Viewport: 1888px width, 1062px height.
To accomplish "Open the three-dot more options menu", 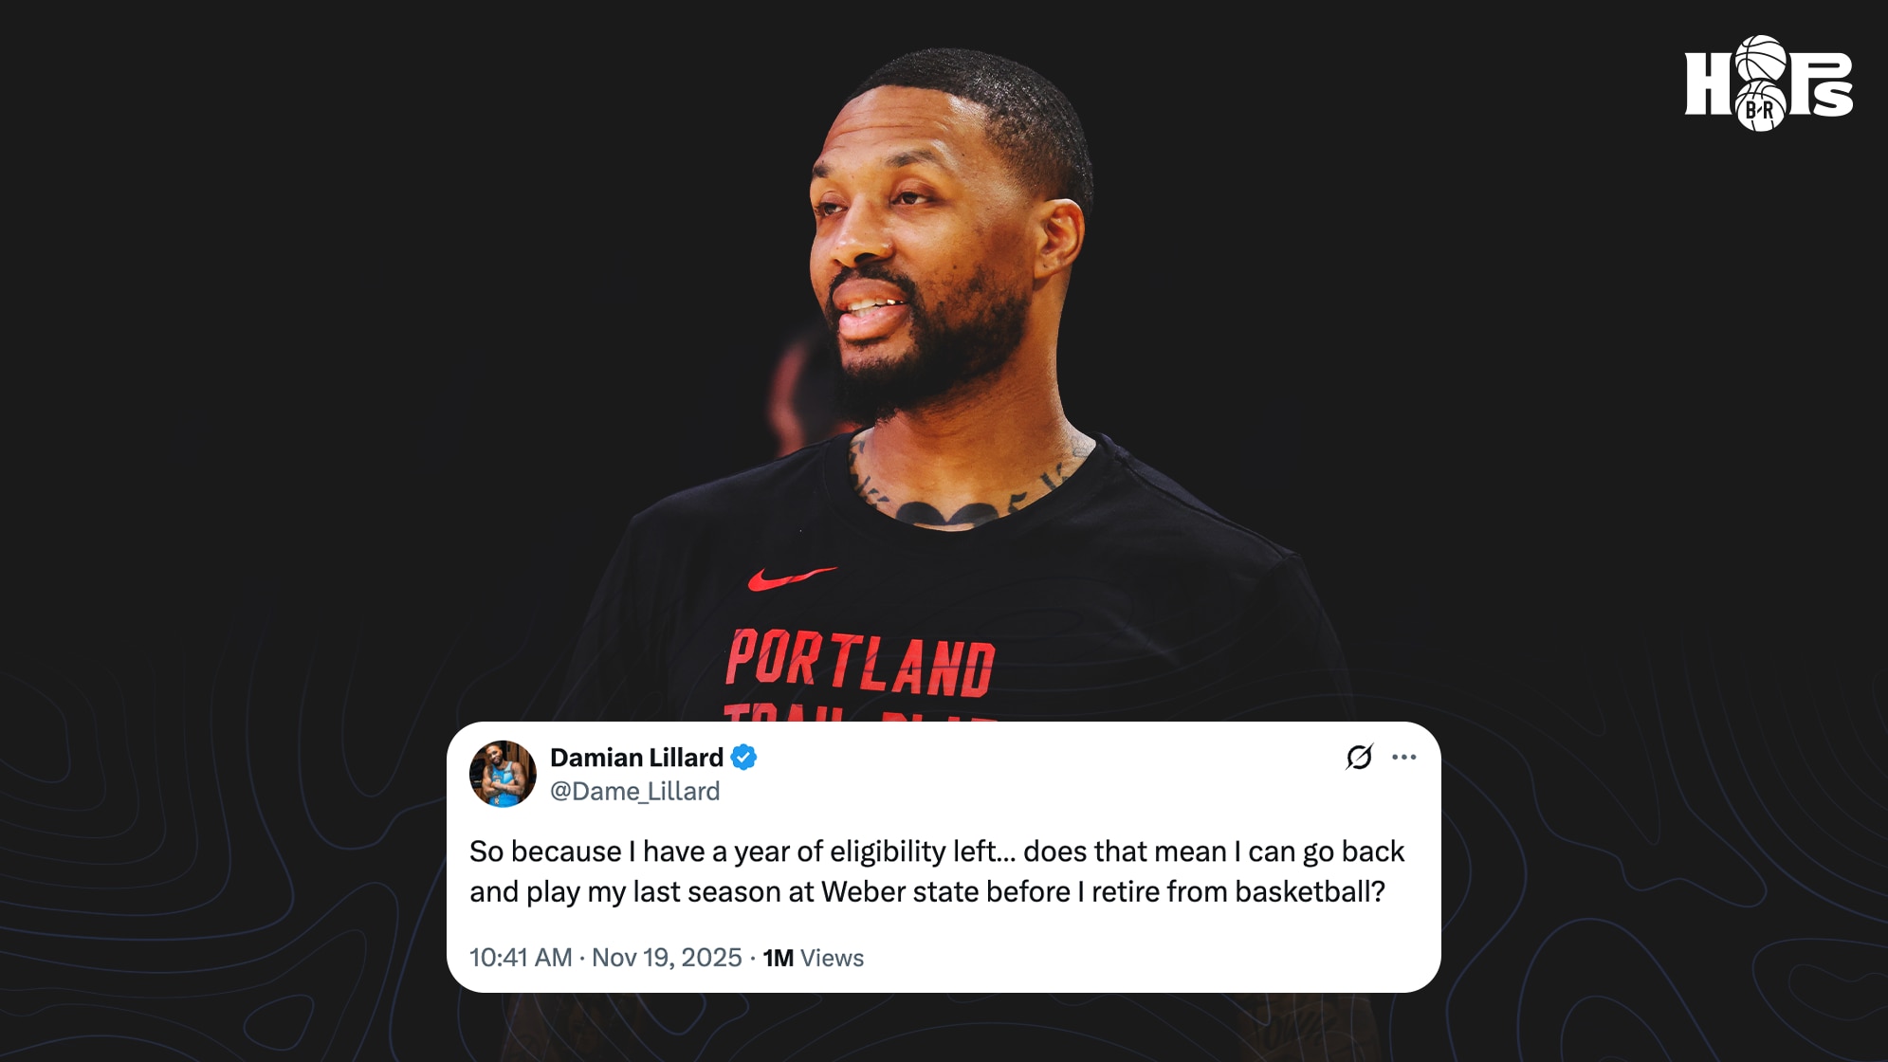I will pyautogui.click(x=1403, y=757).
